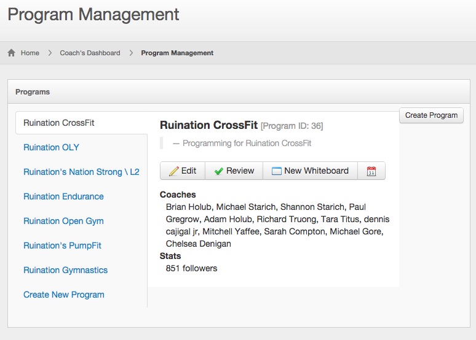Screen dimensions: 476x340
Task: Select the Ruination Endurance program
Action: pos(63,196)
